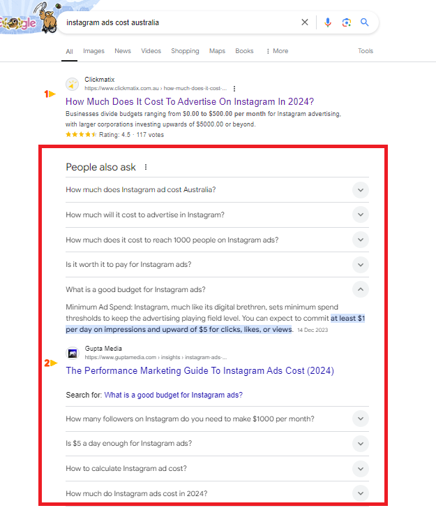Select the All results tab

pyautogui.click(x=69, y=52)
